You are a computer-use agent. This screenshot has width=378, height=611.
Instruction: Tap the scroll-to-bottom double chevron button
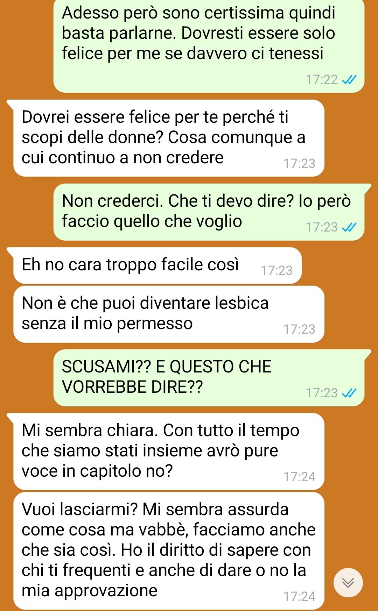348,583
